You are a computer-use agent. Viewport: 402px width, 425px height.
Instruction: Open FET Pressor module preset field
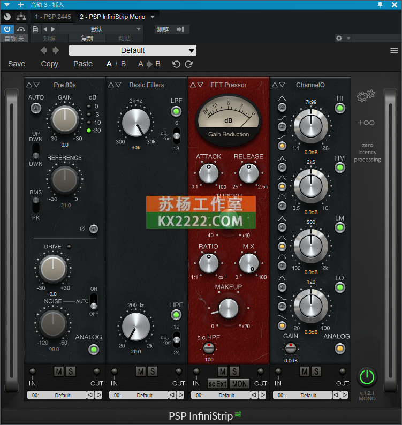tap(221, 395)
